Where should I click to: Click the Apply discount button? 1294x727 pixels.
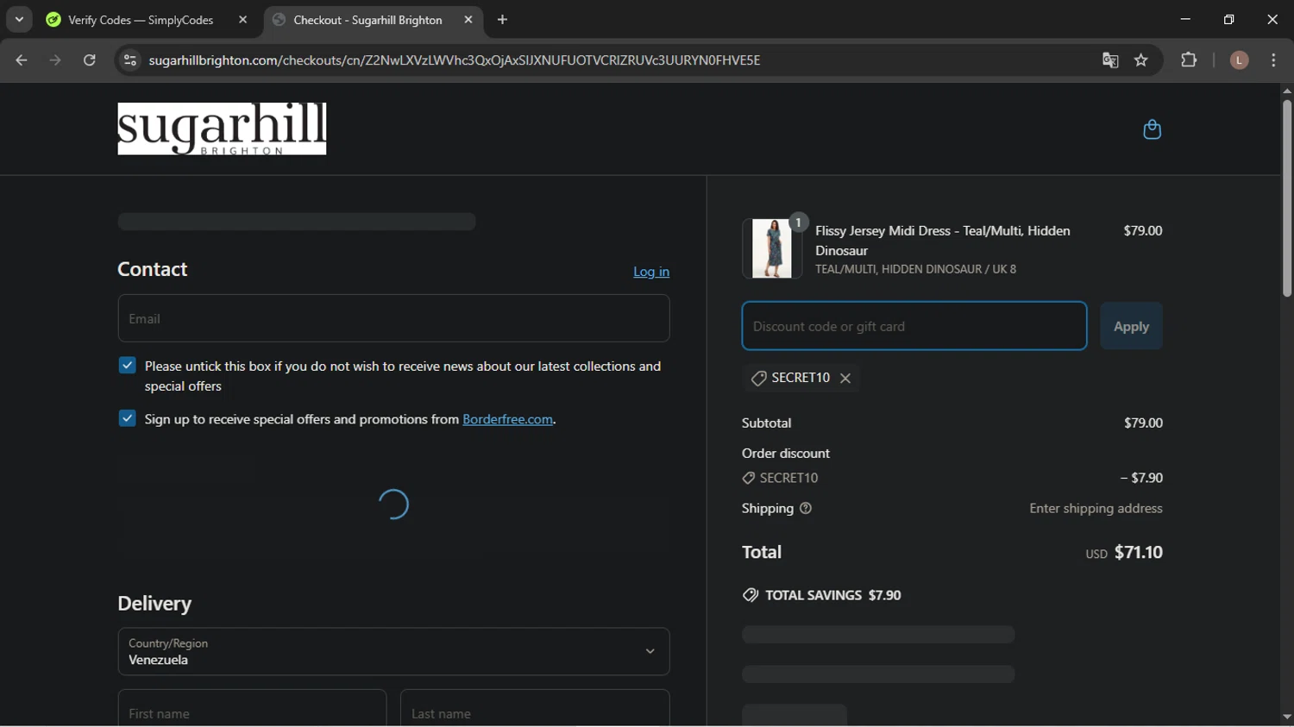[1131, 326]
